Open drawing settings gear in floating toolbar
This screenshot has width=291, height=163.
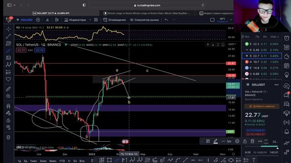pos(237,141)
